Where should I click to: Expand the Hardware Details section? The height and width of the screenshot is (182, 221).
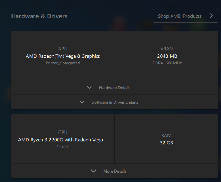click(x=114, y=88)
